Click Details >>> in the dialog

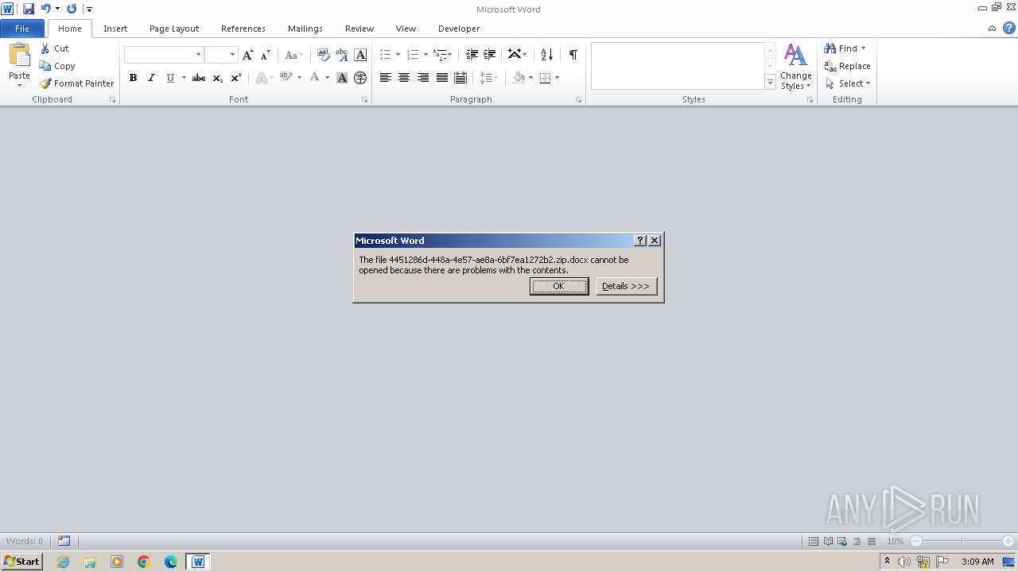click(x=627, y=286)
